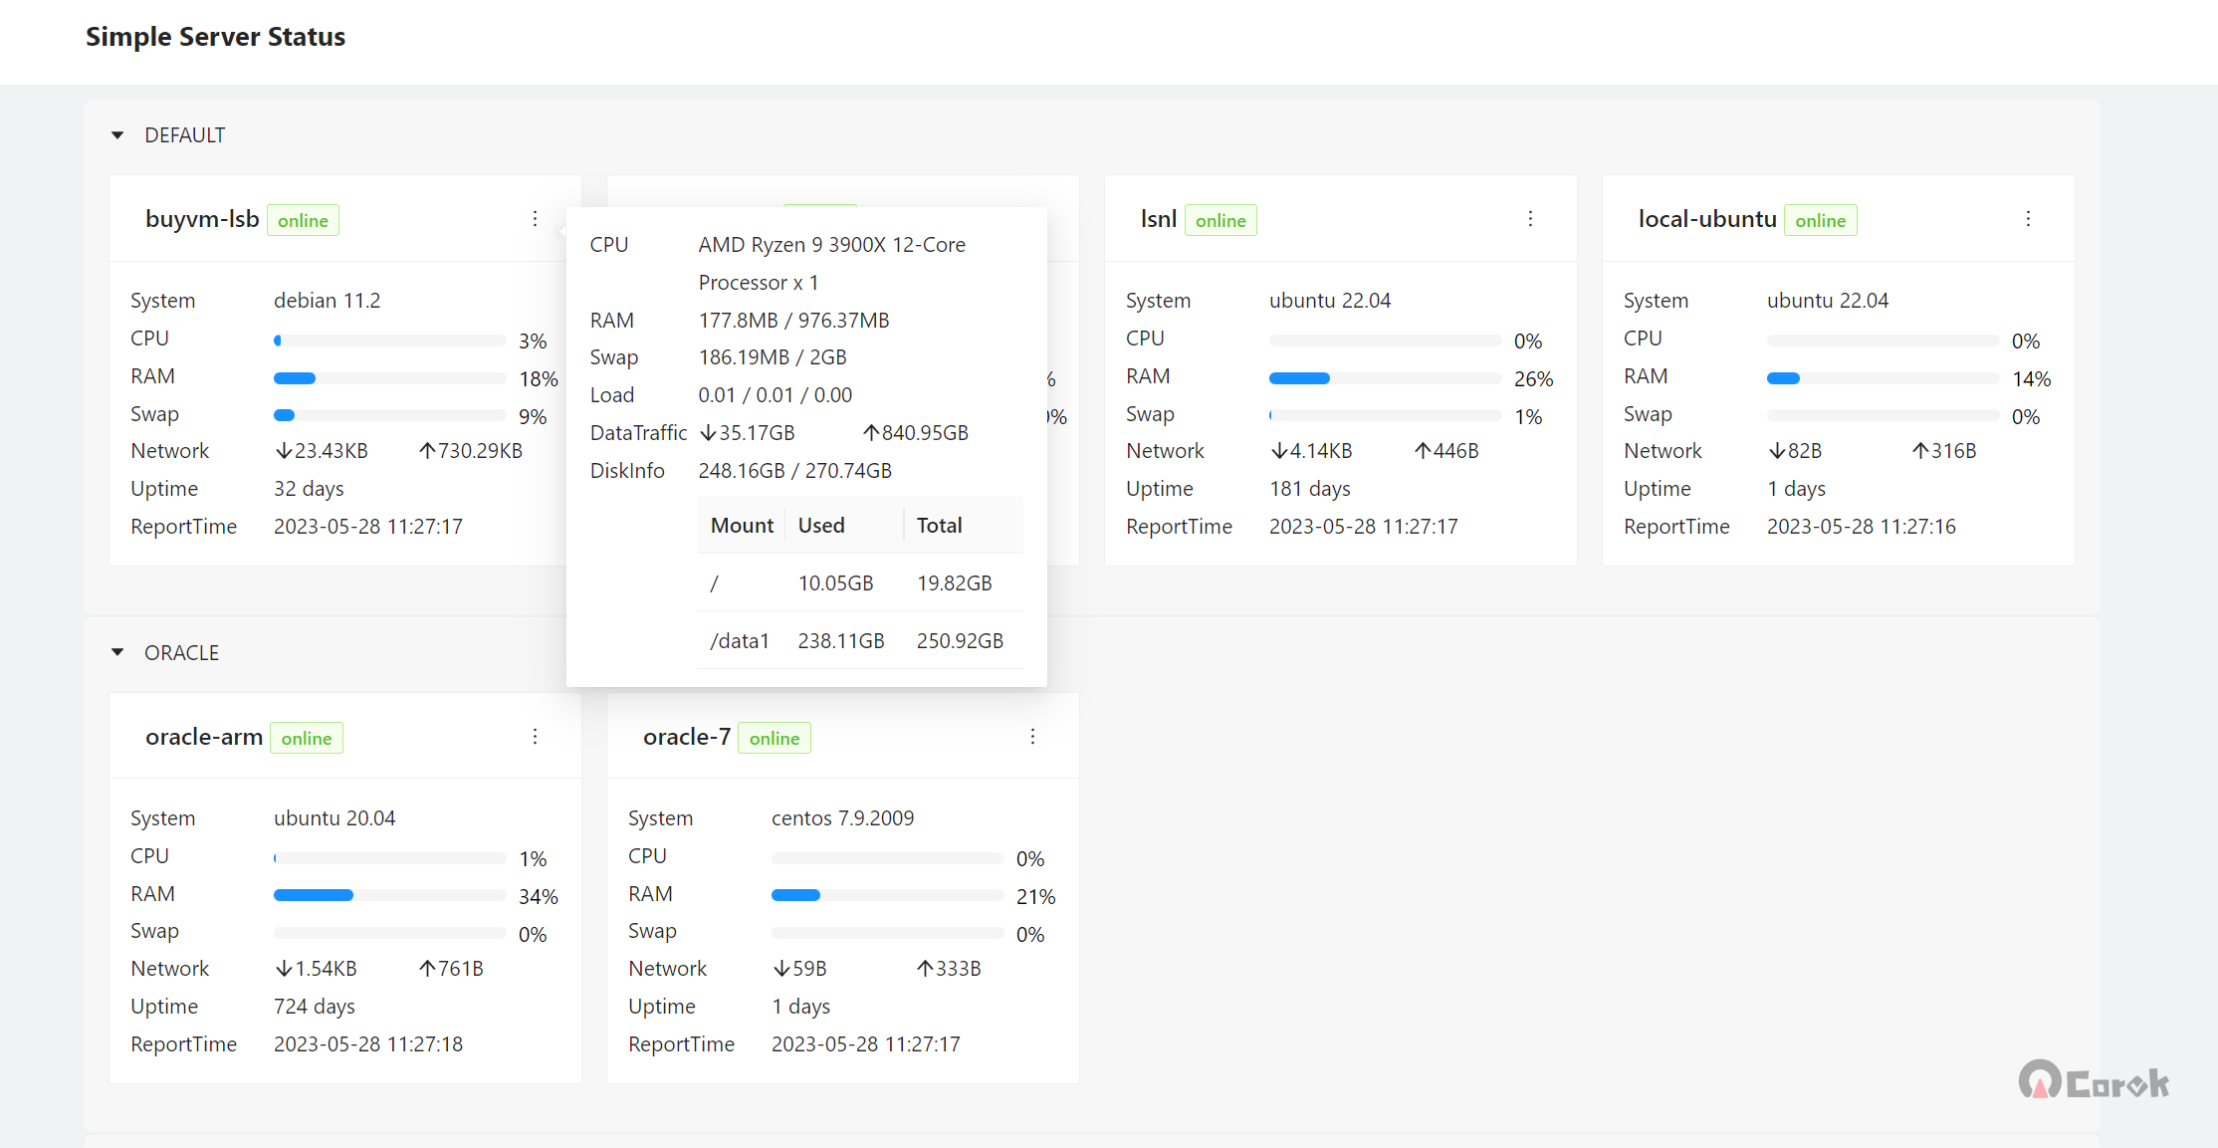Viewport: 2218px width, 1148px height.
Task: Click the /data1 mount row in DiskInfo
Action: 739,640
